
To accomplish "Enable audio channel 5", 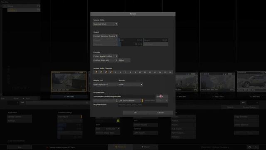I will coord(116,72).
